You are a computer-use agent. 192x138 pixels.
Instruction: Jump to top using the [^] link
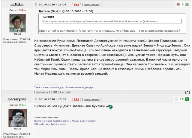[x=187, y=92]
